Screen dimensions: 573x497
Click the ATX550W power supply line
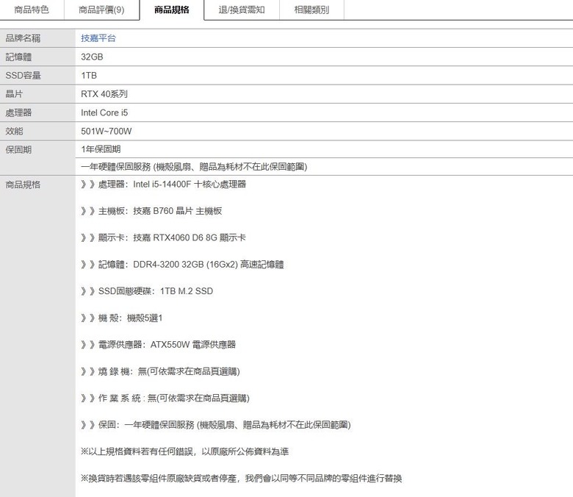pos(158,345)
